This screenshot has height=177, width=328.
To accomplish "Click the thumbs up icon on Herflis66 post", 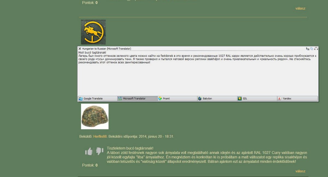I will [x=89, y=151].
